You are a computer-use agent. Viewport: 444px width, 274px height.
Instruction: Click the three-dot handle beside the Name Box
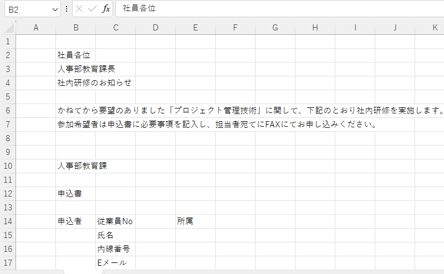coord(67,9)
